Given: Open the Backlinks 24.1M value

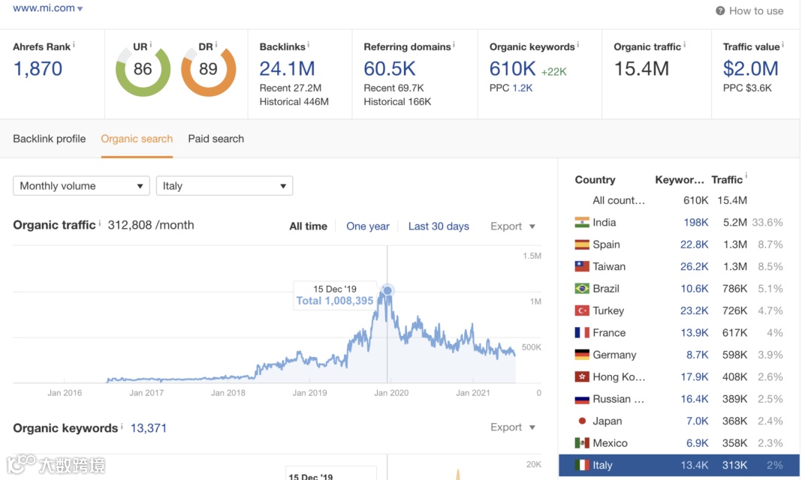Looking at the screenshot, I should 287,69.
